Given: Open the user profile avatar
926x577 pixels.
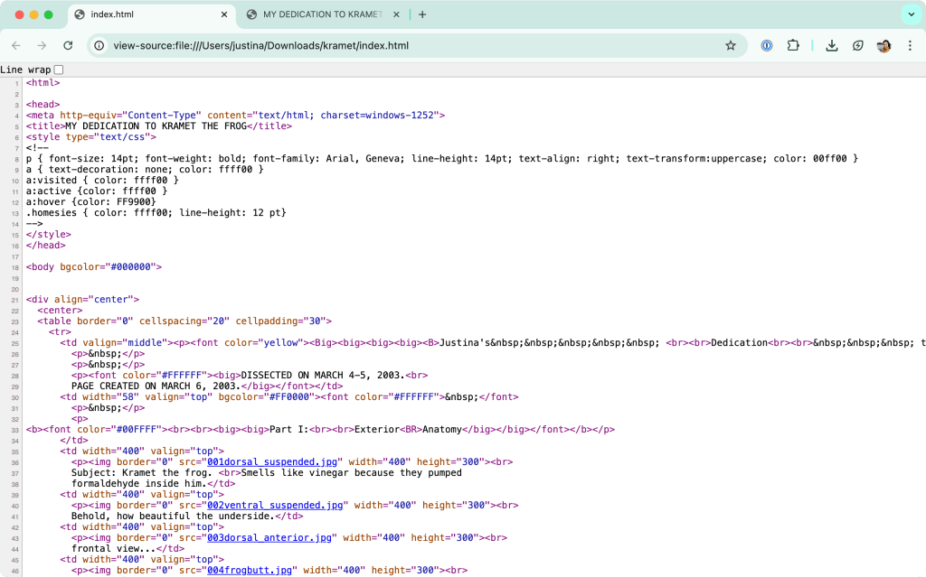Looking at the screenshot, I should pyautogui.click(x=883, y=45).
